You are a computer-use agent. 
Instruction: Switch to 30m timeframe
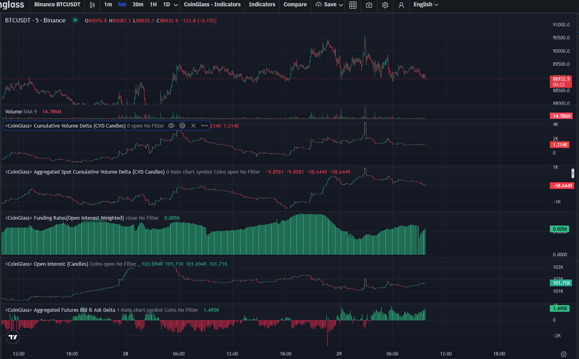point(138,4)
